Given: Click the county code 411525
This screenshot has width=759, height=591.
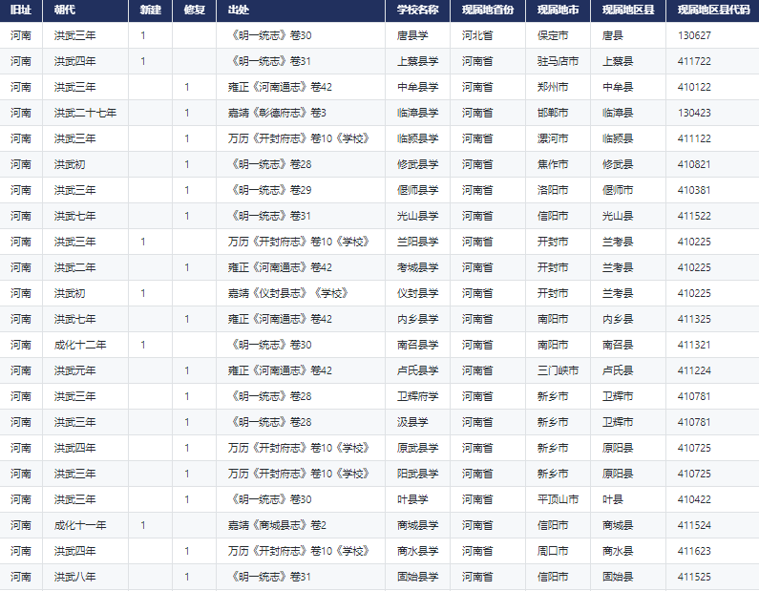Looking at the screenshot, I should click(x=694, y=577).
